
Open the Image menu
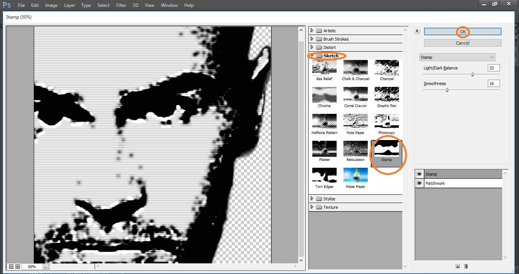[x=51, y=5]
